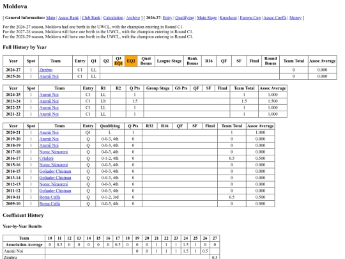
Task: Open Anenii Noi link in 2024-25 row
Action: (x=49, y=95)
